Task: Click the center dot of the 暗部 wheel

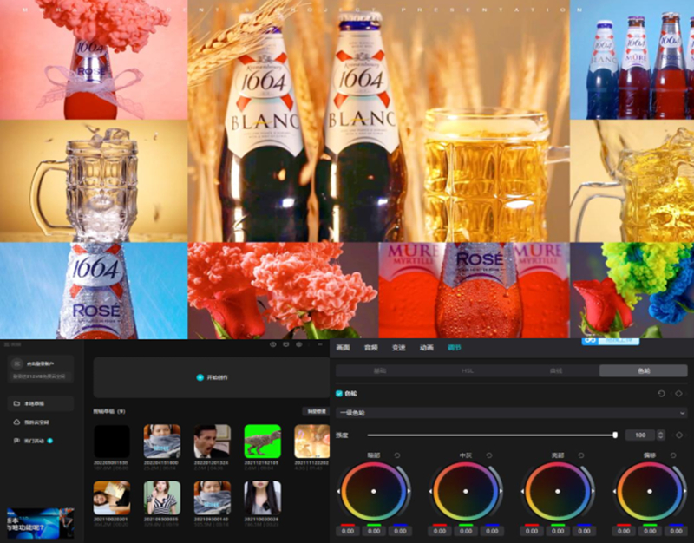Action: (374, 491)
